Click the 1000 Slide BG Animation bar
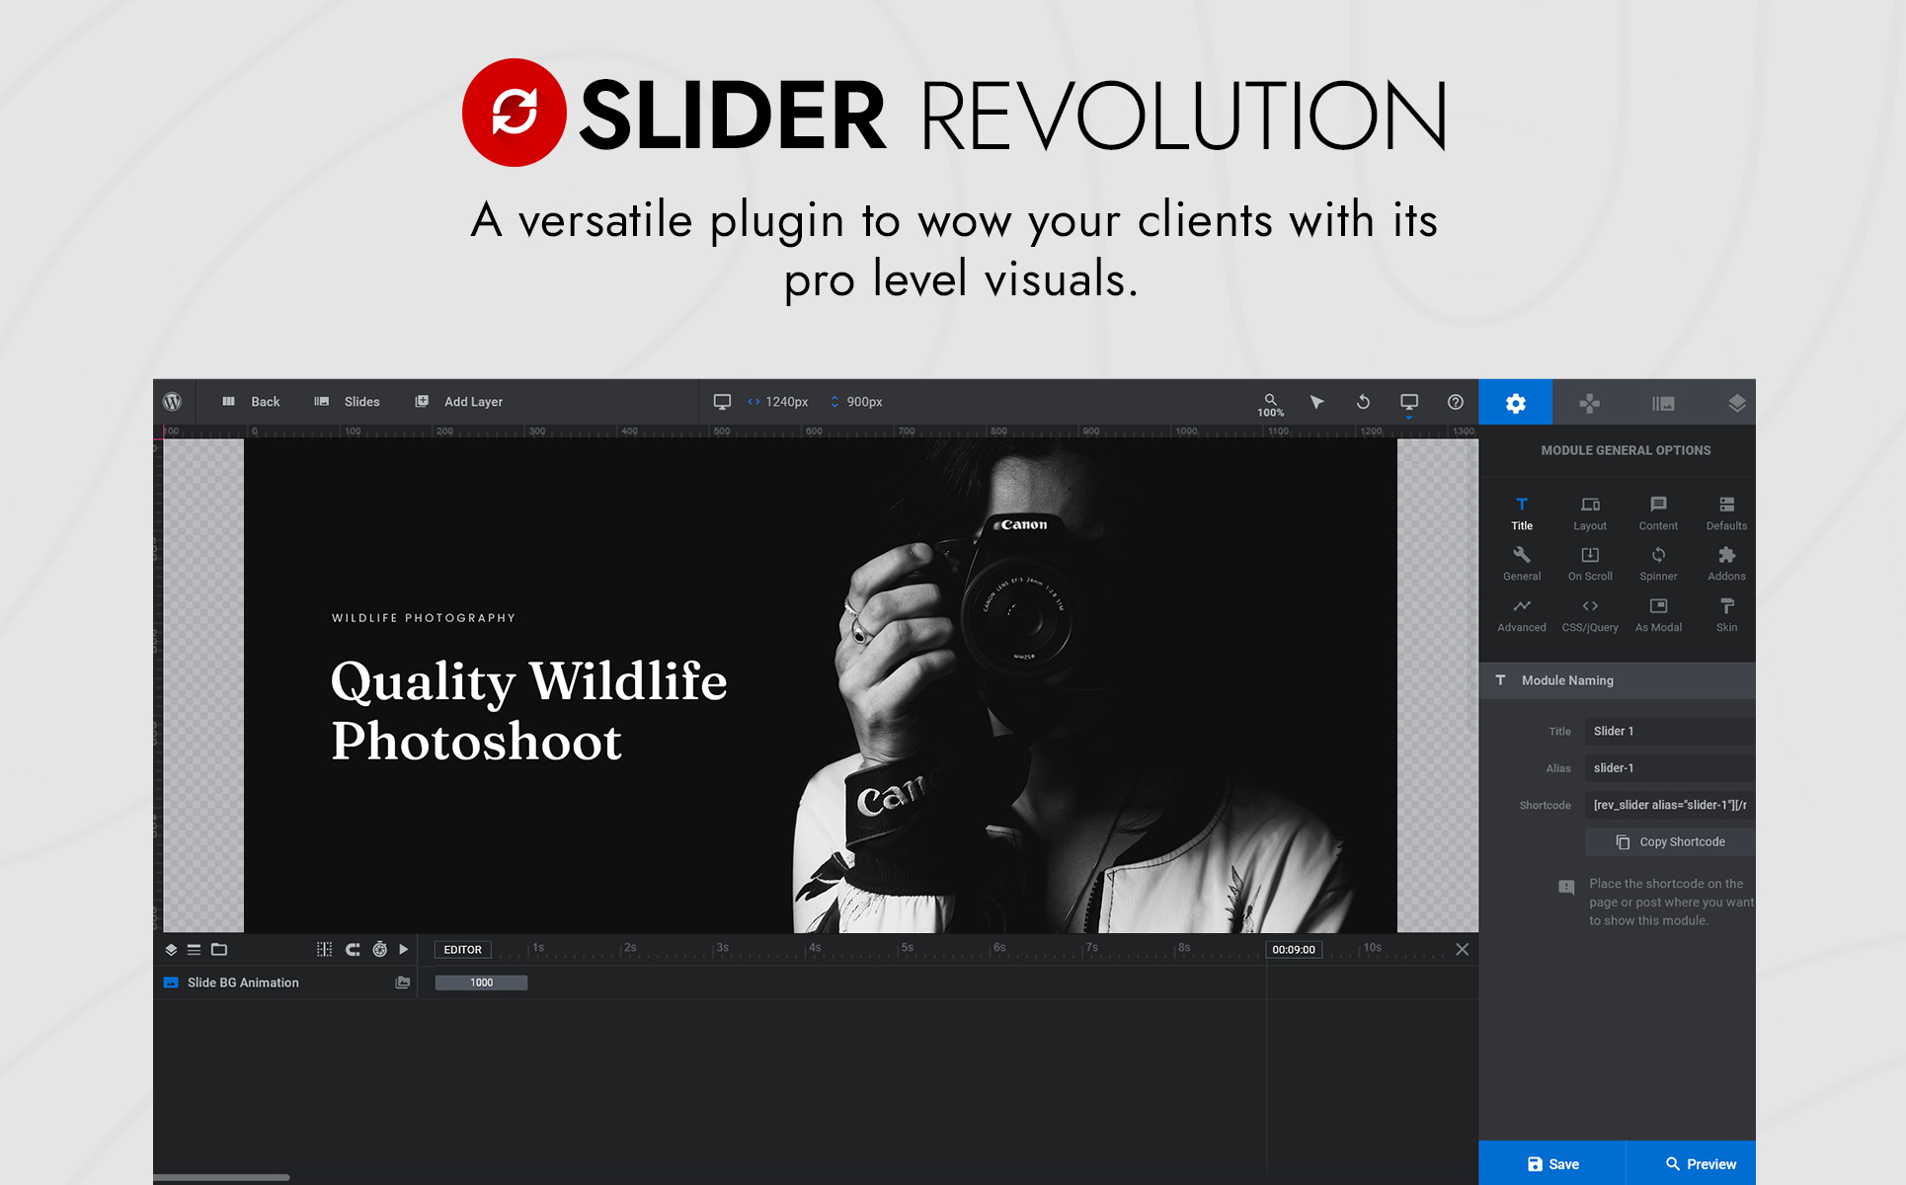The image size is (1906, 1185). click(x=481, y=983)
